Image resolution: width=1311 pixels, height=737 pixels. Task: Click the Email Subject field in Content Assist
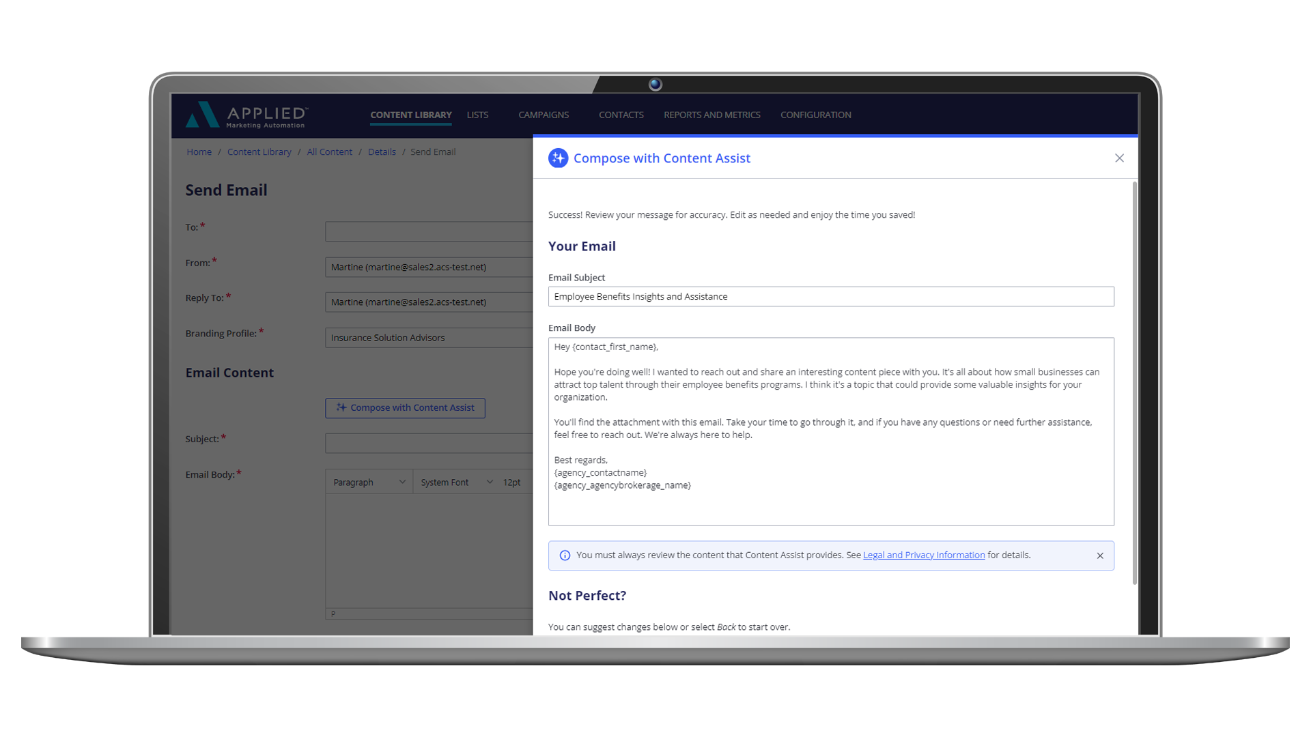(x=831, y=297)
